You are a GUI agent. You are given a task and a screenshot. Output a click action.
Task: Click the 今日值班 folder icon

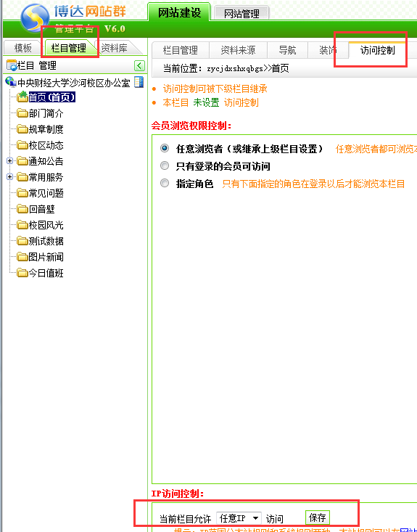click(22, 272)
